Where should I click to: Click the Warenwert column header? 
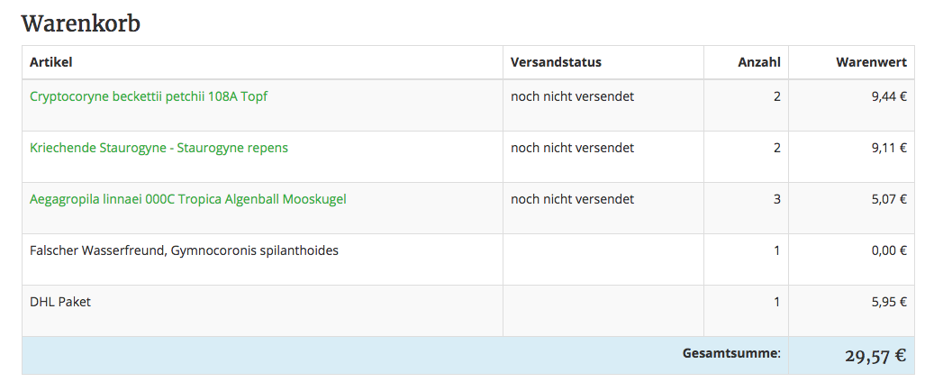coord(871,62)
